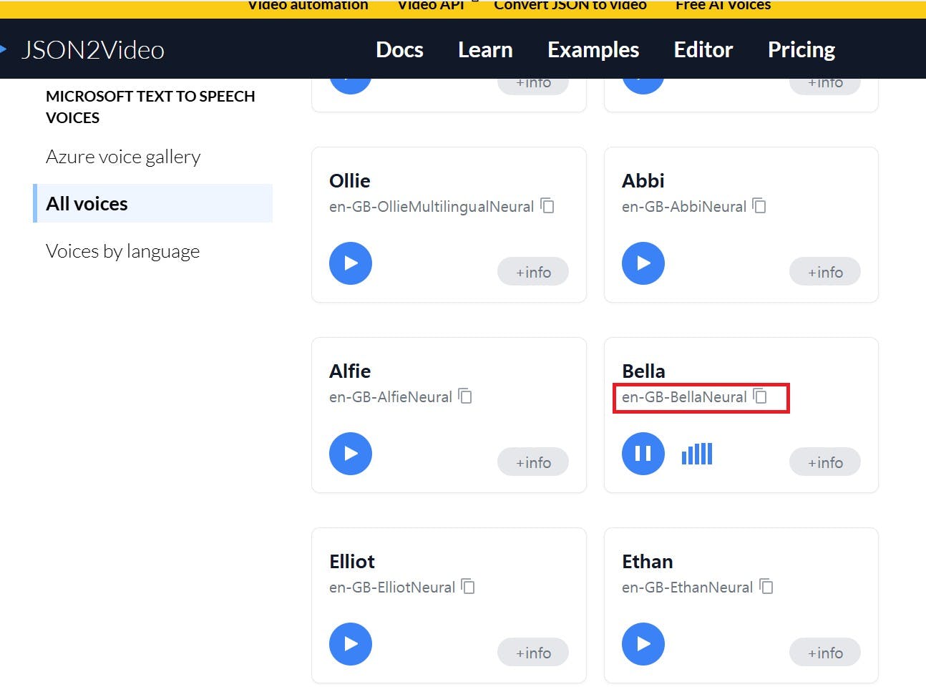Copy the en-GB-EthanNeural voice ID
The width and height of the screenshot is (926, 692).
[766, 587]
